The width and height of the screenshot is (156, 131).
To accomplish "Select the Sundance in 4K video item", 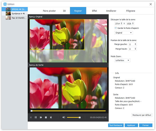I will [18, 13].
